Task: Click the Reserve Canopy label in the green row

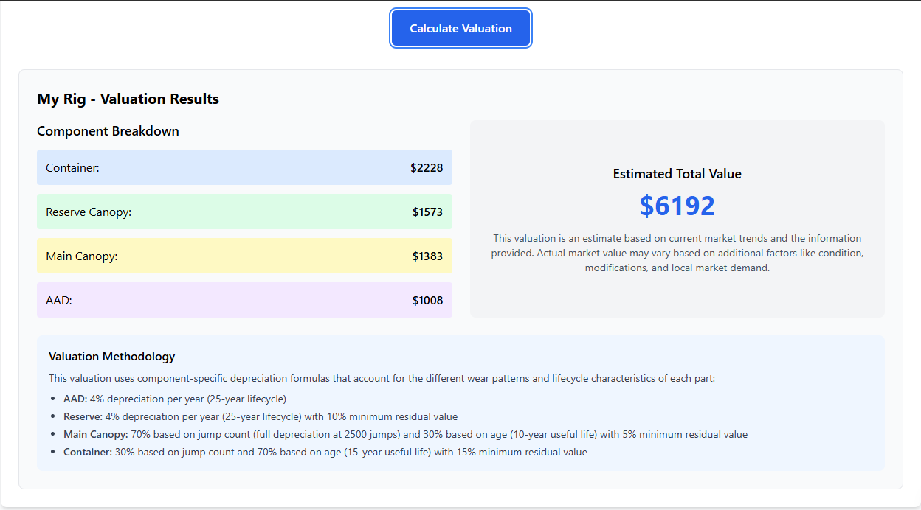Action: (x=89, y=212)
